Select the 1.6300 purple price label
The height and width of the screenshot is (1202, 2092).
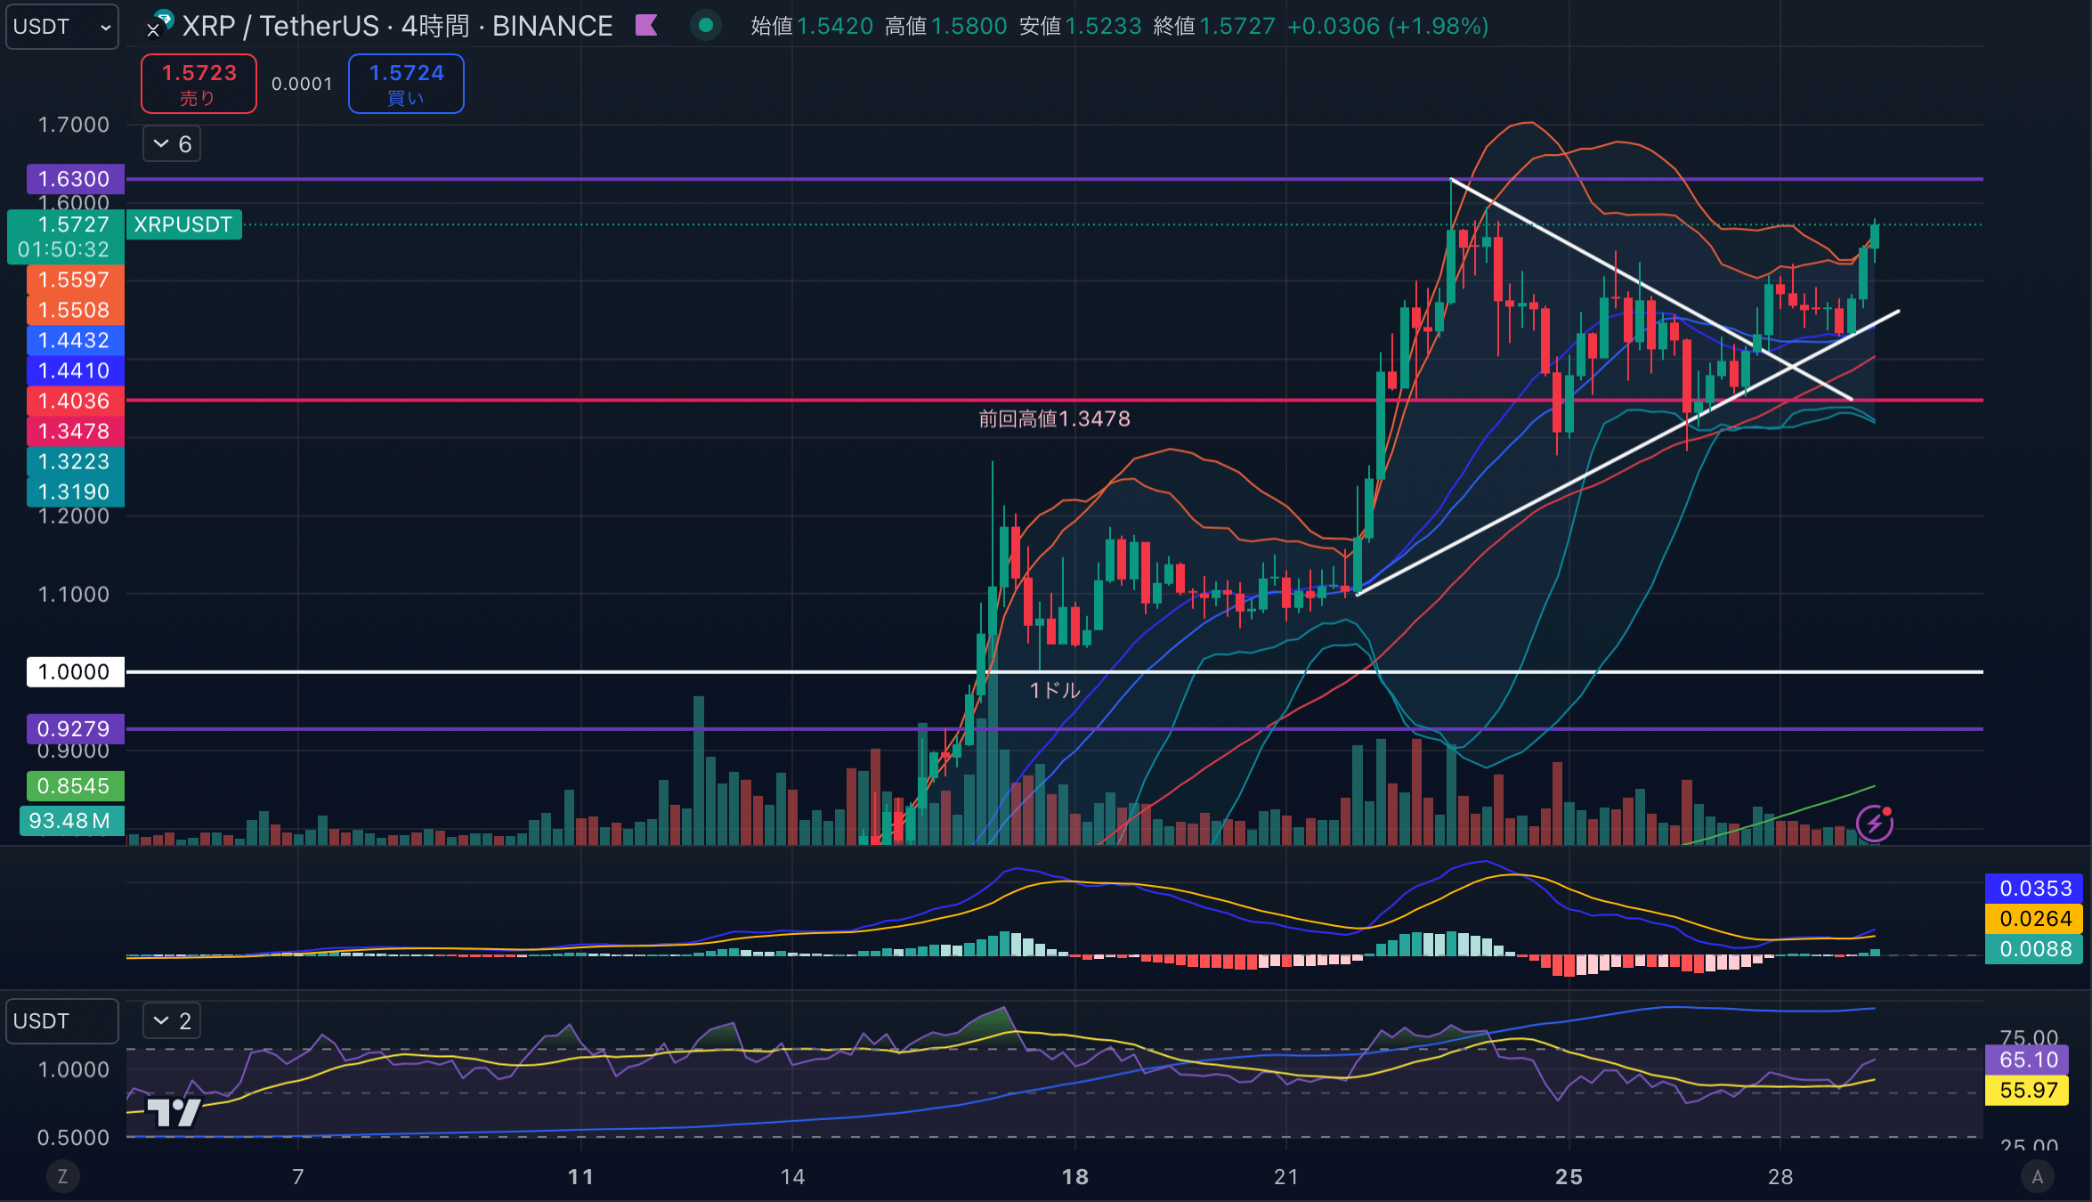click(75, 179)
